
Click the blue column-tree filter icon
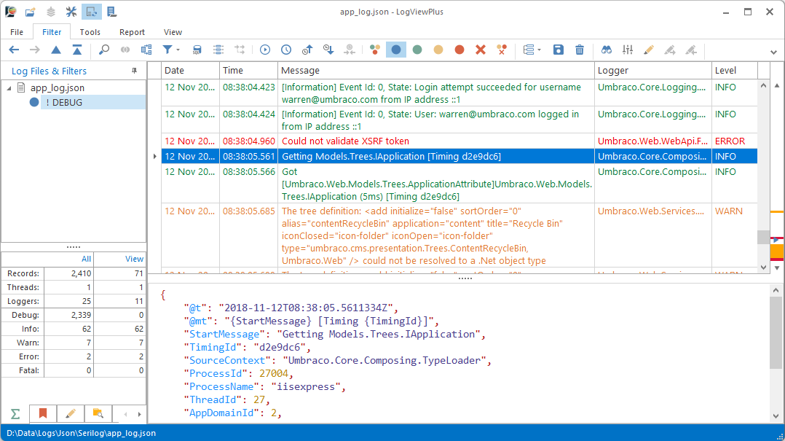click(x=146, y=50)
